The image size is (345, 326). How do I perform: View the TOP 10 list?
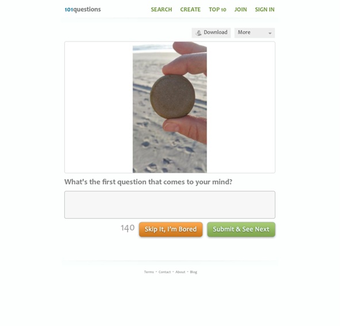coord(217,10)
